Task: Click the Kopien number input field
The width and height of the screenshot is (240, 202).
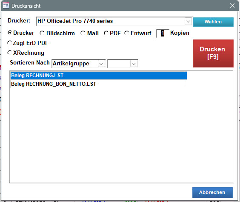Action: pyautogui.click(x=163, y=33)
